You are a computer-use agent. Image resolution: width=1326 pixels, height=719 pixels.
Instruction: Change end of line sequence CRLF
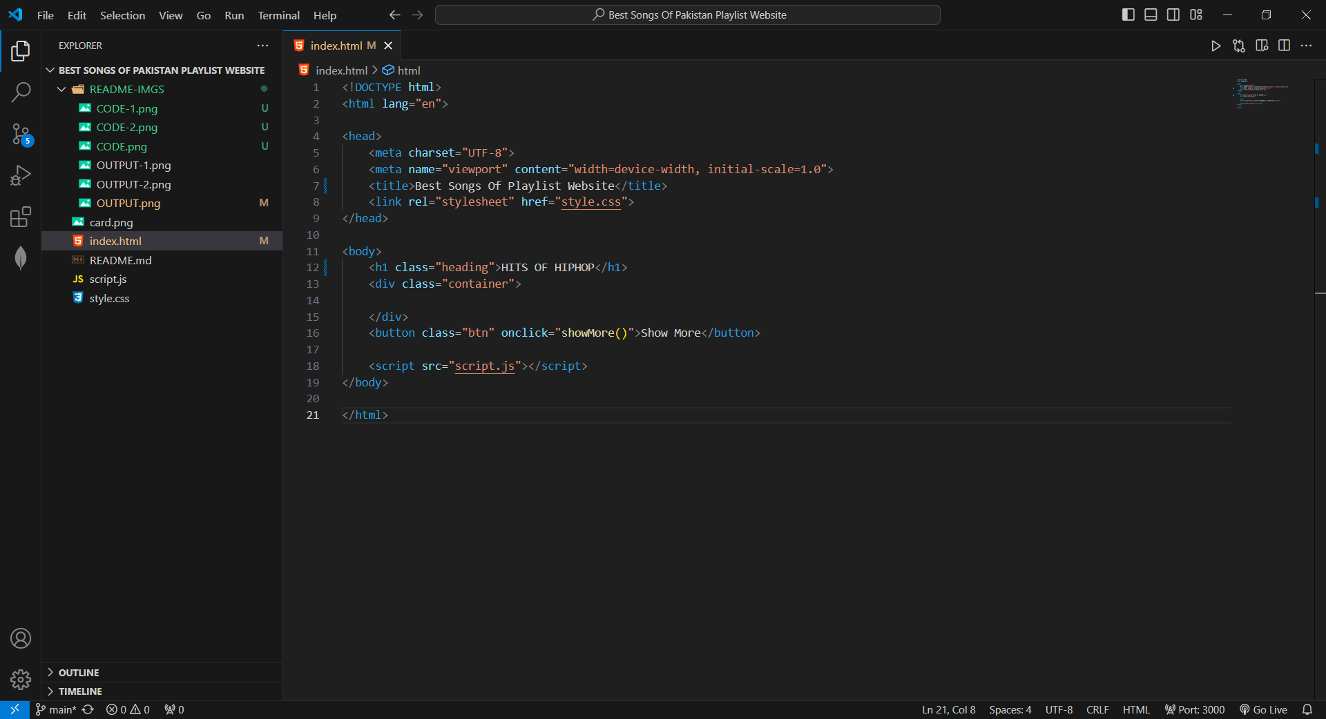[x=1097, y=709]
